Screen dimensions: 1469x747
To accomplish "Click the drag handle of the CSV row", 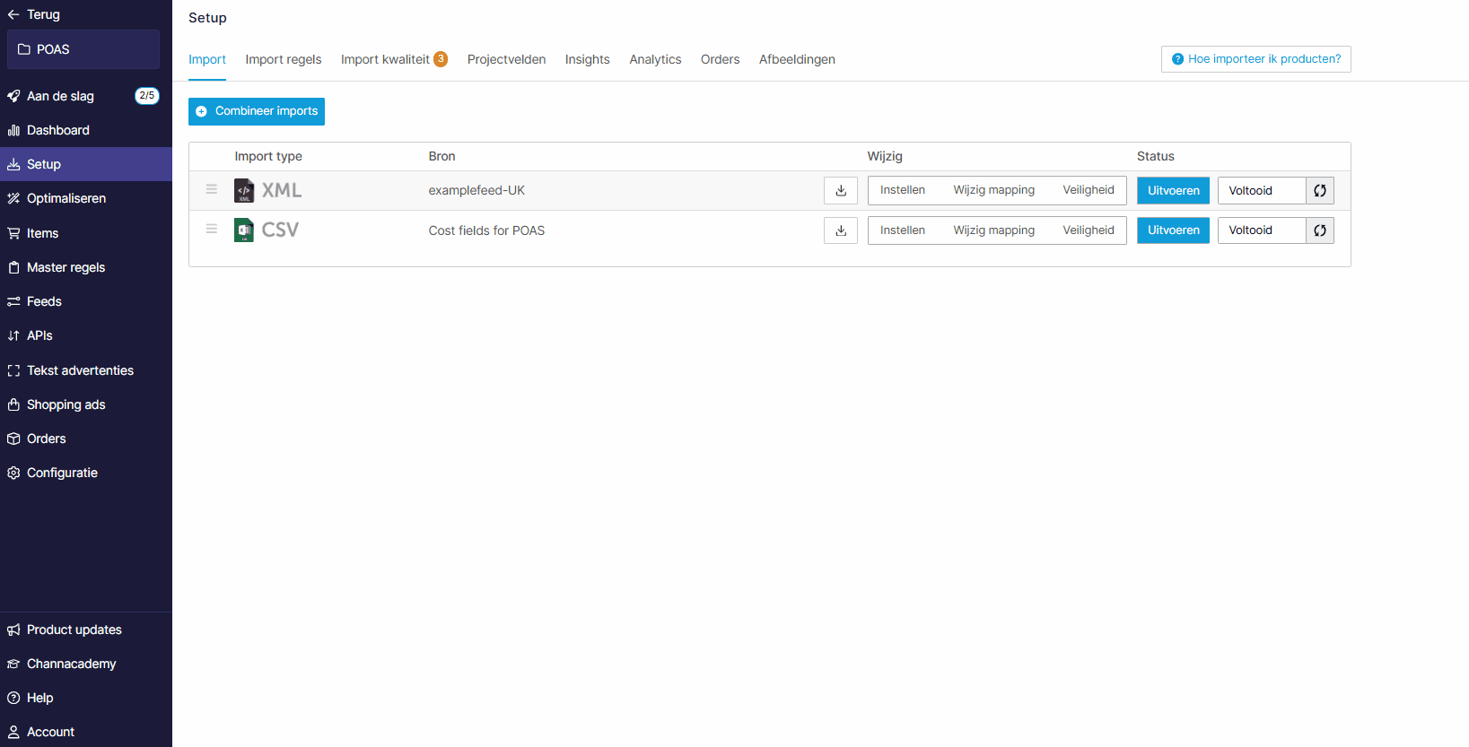I will click(212, 229).
